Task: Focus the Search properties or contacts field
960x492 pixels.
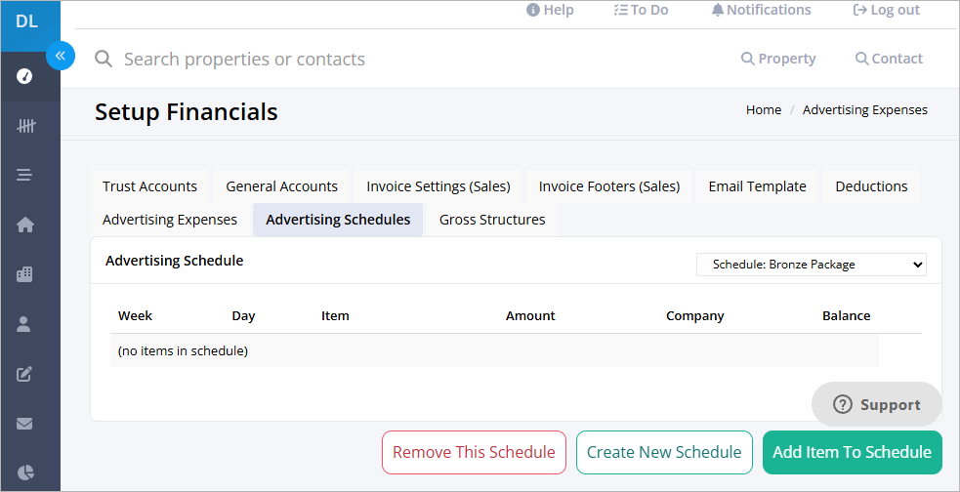Action: [x=244, y=60]
